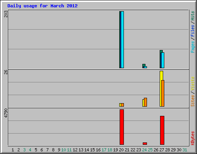Screen dimensions: 197x154
Task: Click day 1 on the x-axis
Action: [13, 150]
